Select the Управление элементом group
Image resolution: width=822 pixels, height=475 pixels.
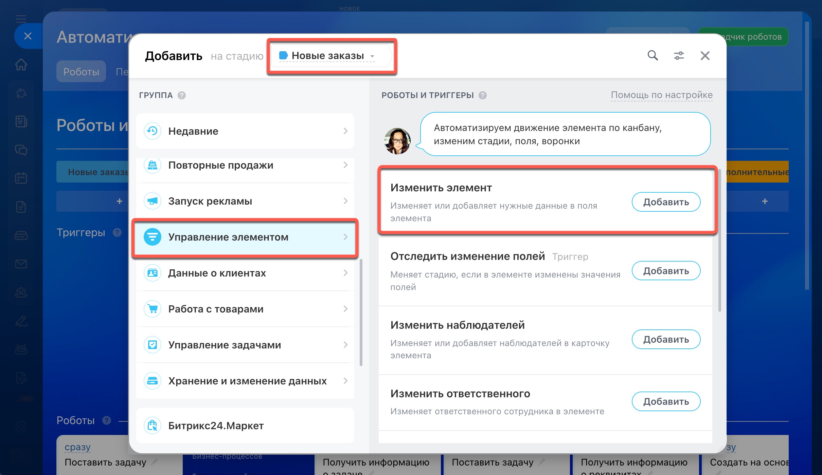[x=245, y=237]
